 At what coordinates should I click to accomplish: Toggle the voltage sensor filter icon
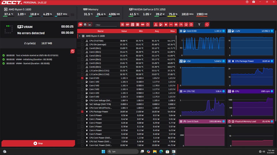pos(161,25)
